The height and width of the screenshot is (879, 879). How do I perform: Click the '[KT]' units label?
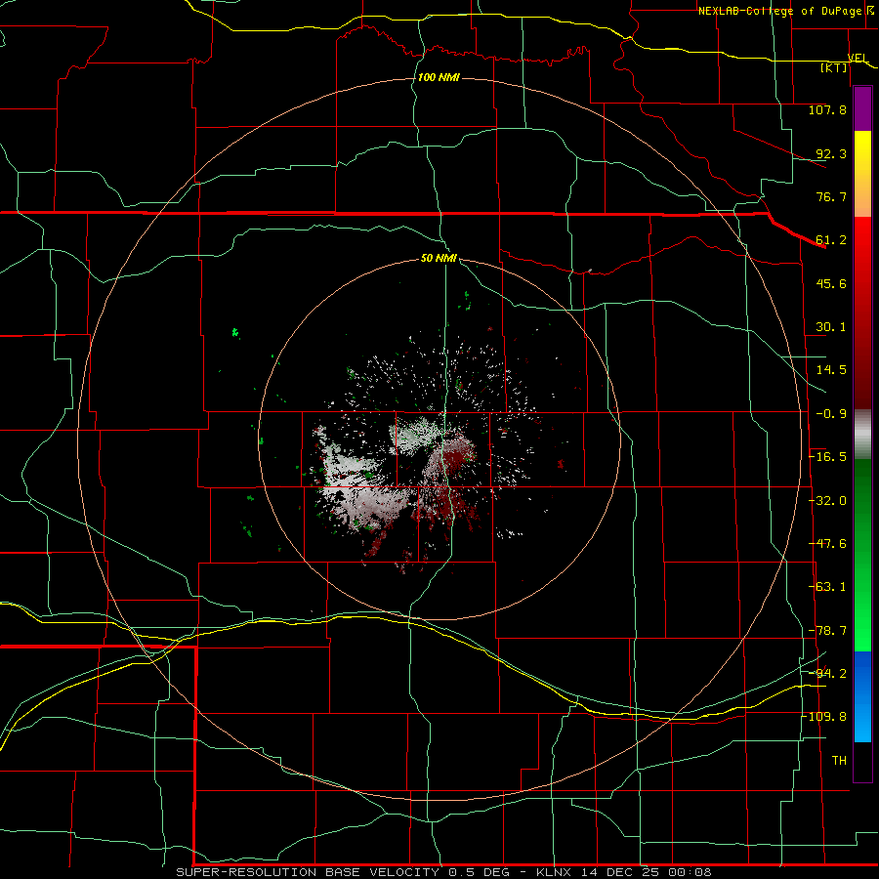834,67
